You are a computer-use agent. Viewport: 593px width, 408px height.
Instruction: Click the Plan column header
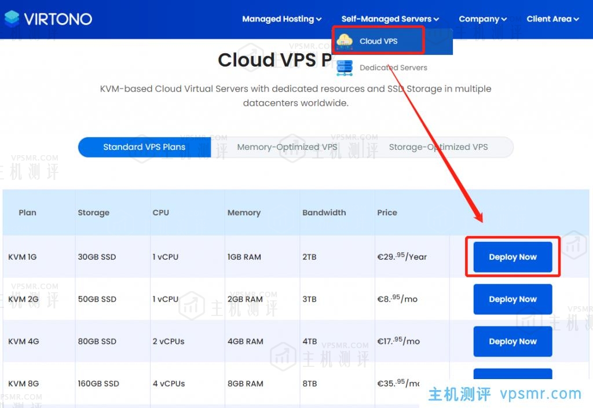tap(28, 213)
